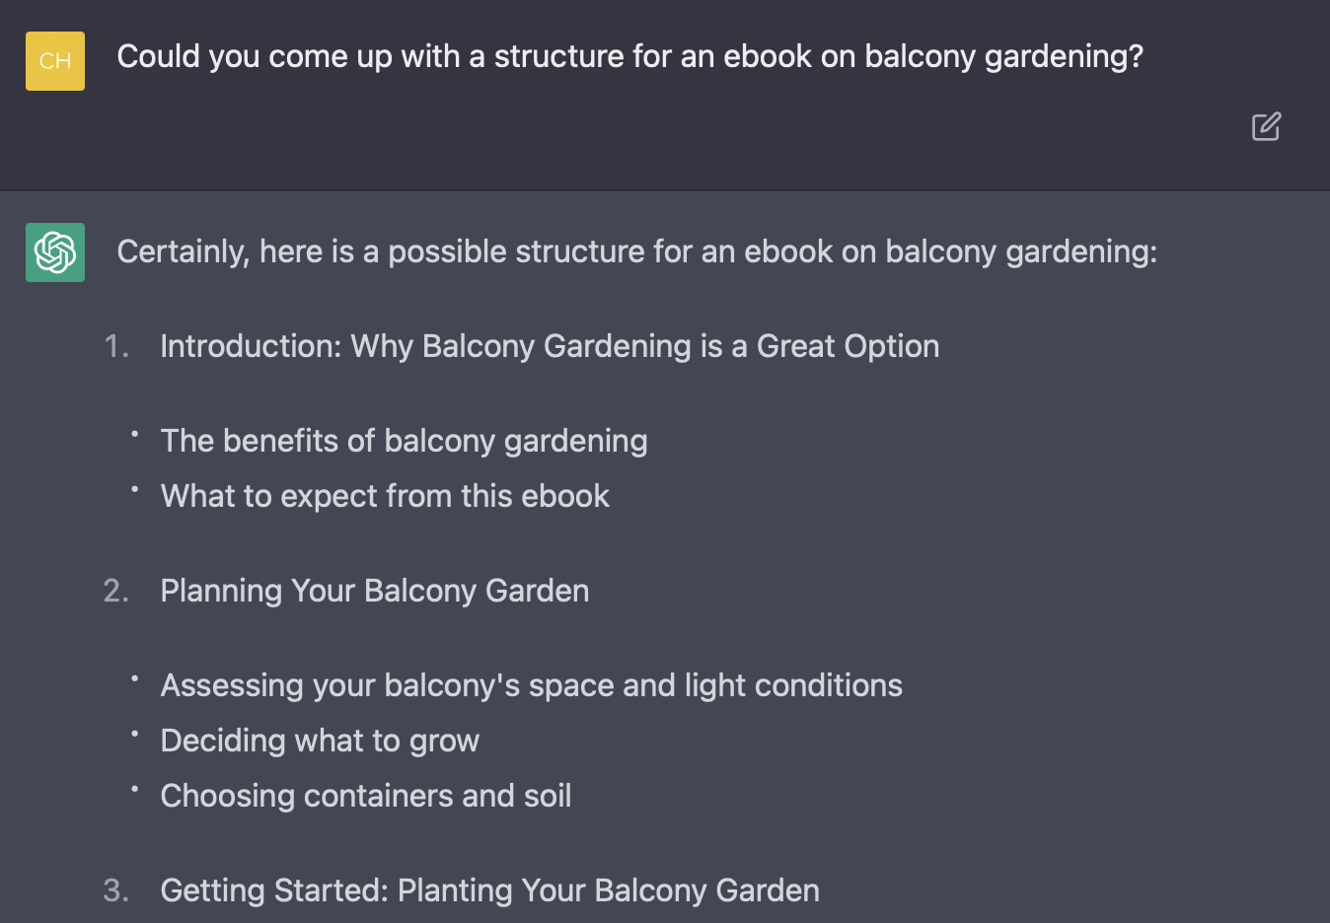Click the list number 3 marker
Viewport: 1330px width, 923px height.
pyautogui.click(x=116, y=890)
